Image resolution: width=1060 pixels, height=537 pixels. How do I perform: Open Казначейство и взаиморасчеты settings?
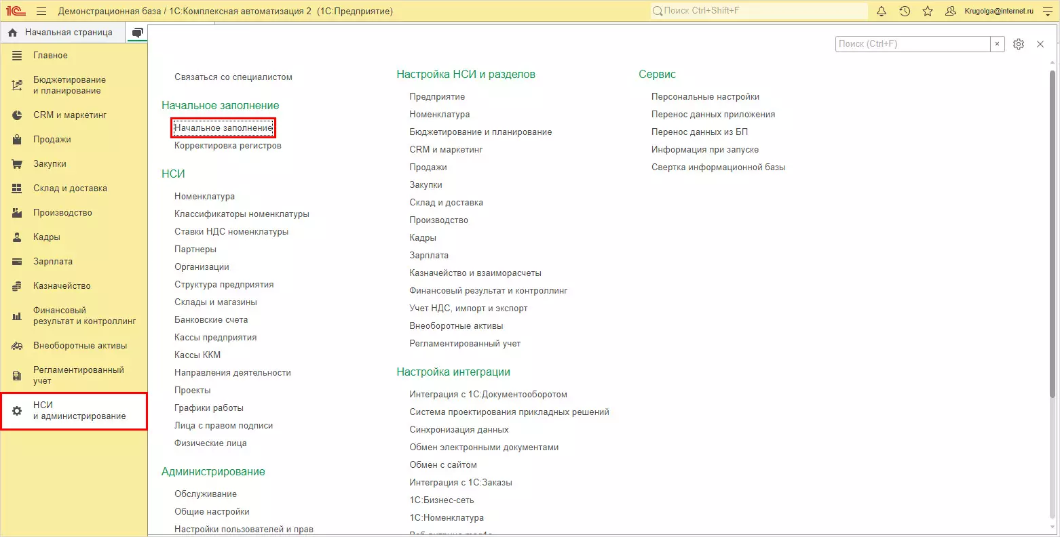475,273
